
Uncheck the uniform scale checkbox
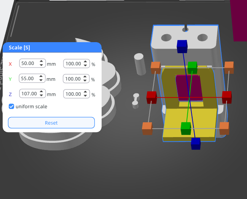click(11, 106)
